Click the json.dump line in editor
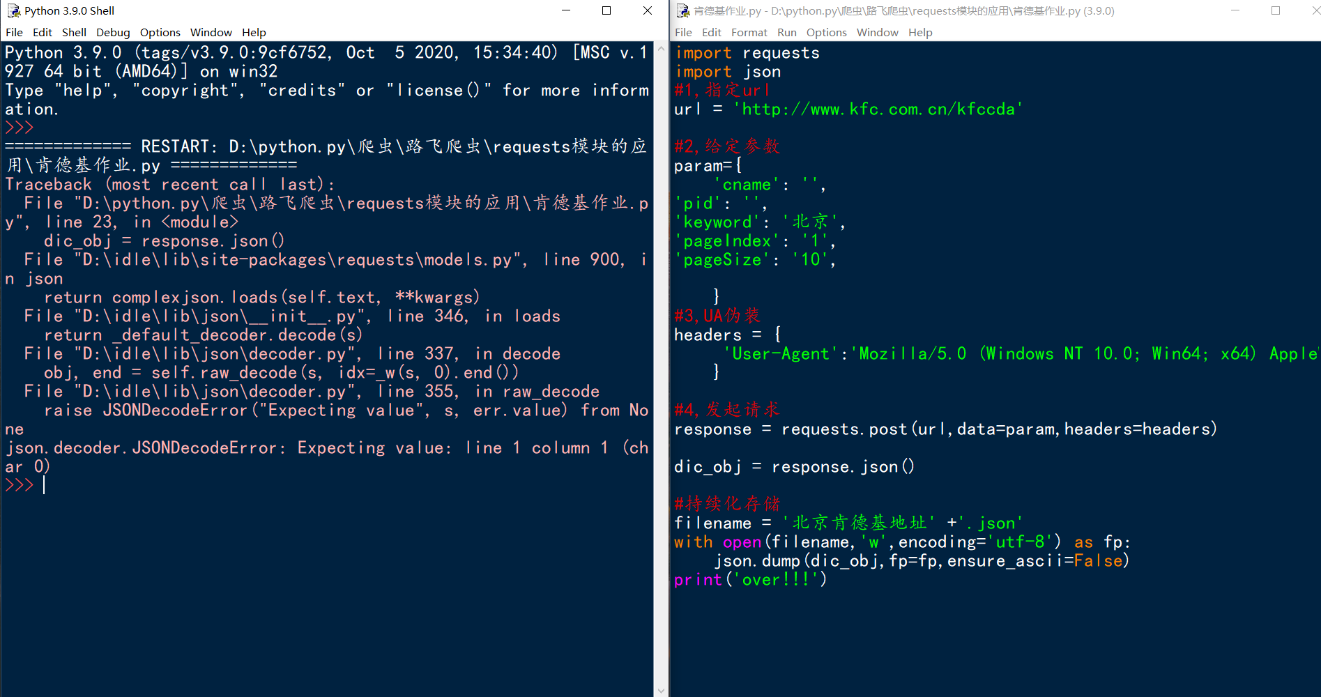Screen dimensions: 1321x697 point(922,561)
